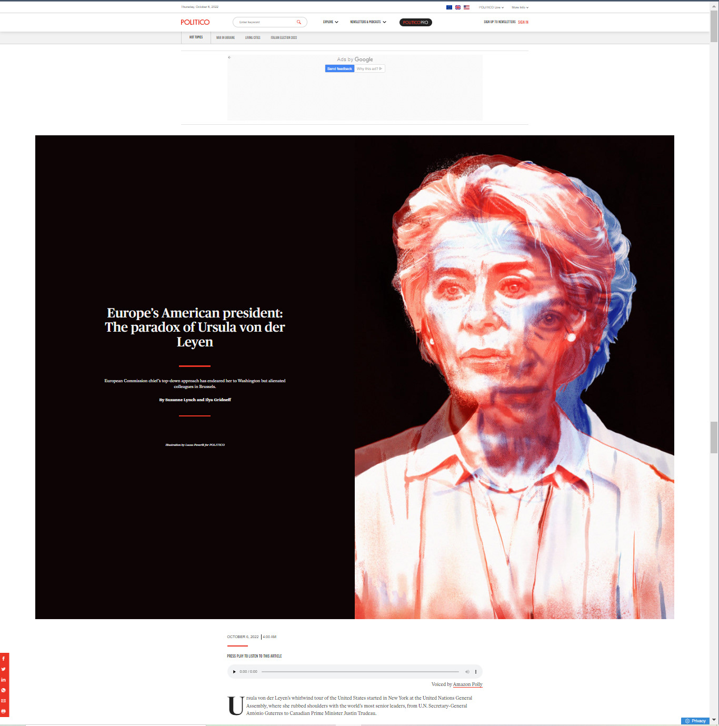Click the audio progress seek bar
This screenshot has width=719, height=726.
pos(360,672)
